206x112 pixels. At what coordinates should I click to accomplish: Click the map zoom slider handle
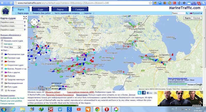point(34,50)
